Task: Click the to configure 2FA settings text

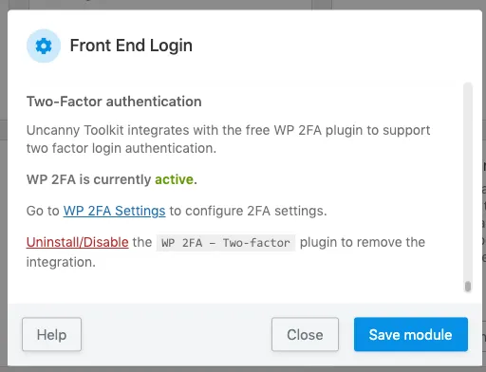Action: 248,211
